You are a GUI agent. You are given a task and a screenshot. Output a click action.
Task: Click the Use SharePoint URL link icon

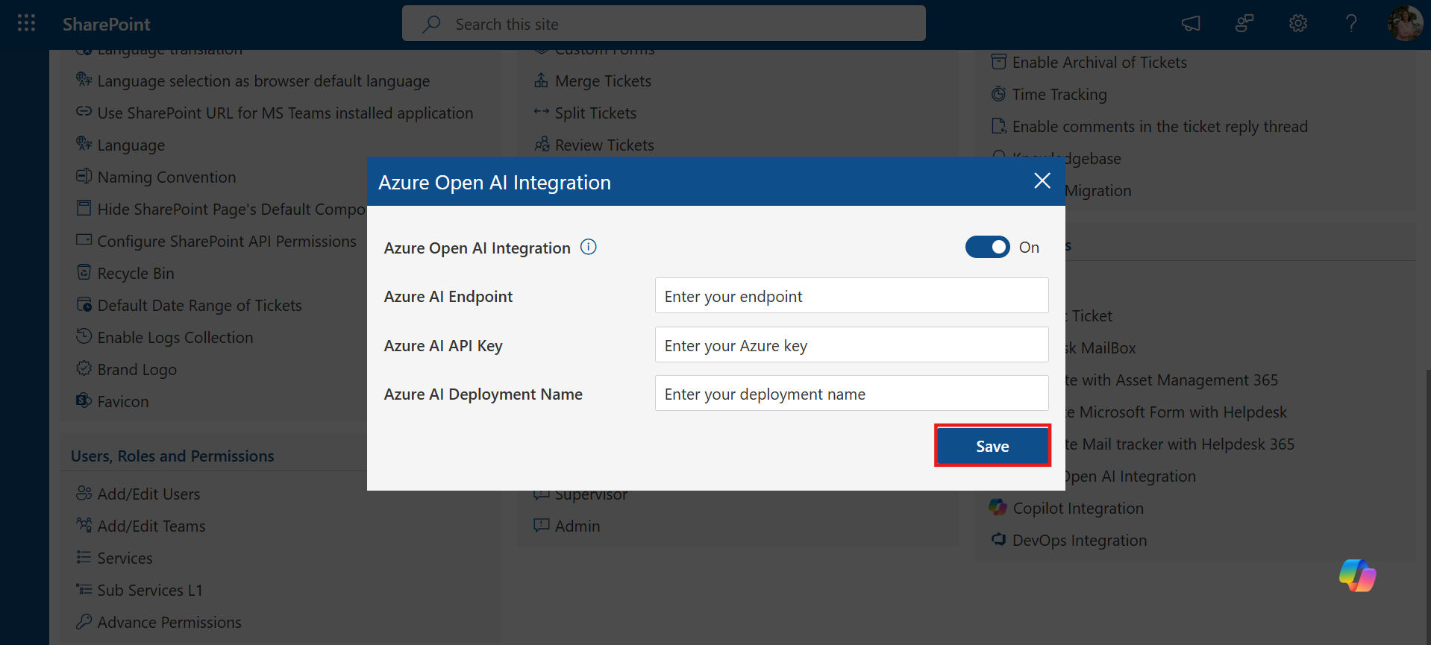84,112
